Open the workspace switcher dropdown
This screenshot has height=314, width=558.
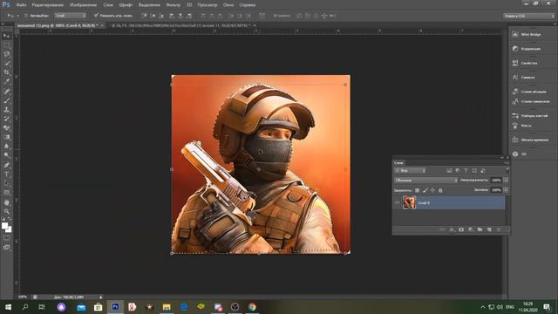[529, 16]
